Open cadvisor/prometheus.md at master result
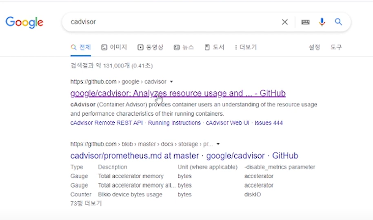 pos(184,156)
